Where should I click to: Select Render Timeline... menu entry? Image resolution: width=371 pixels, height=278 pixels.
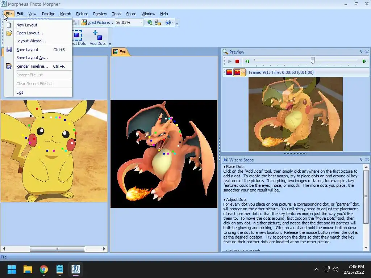coord(38,67)
